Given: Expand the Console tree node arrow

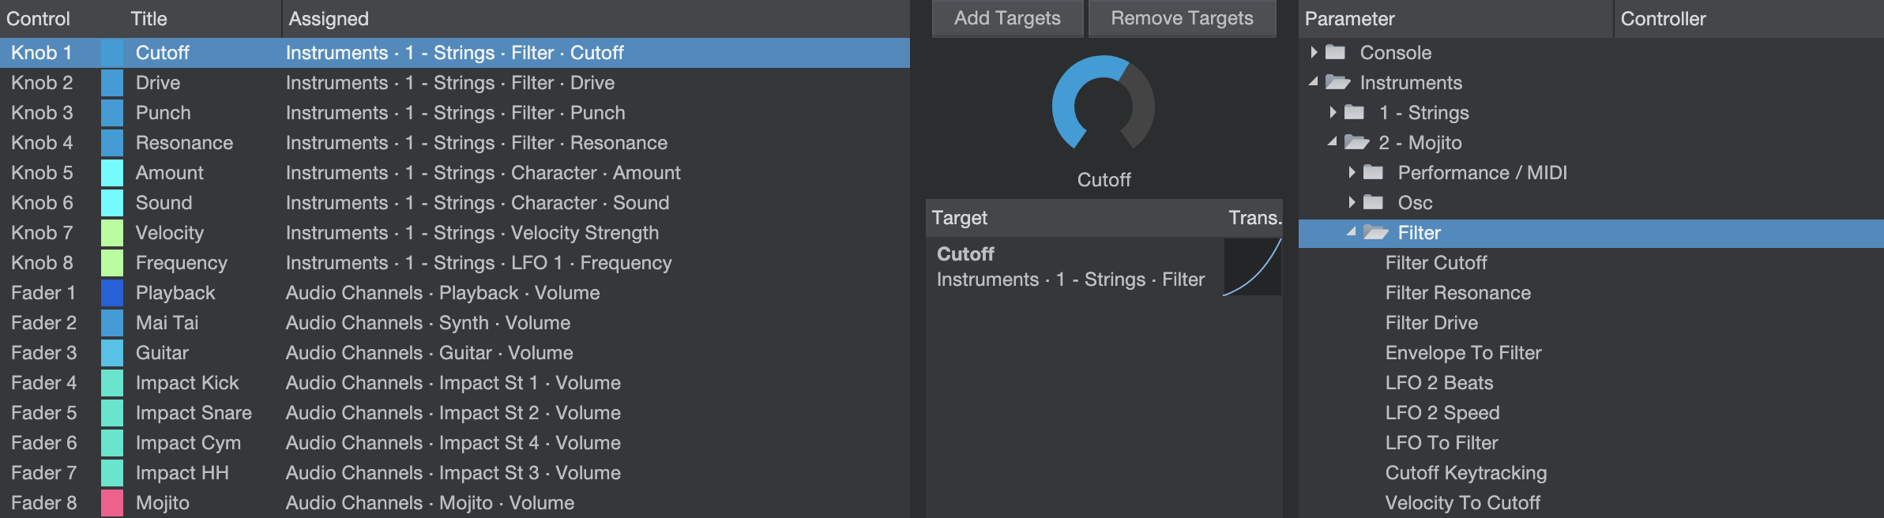Looking at the screenshot, I should click(x=1314, y=52).
